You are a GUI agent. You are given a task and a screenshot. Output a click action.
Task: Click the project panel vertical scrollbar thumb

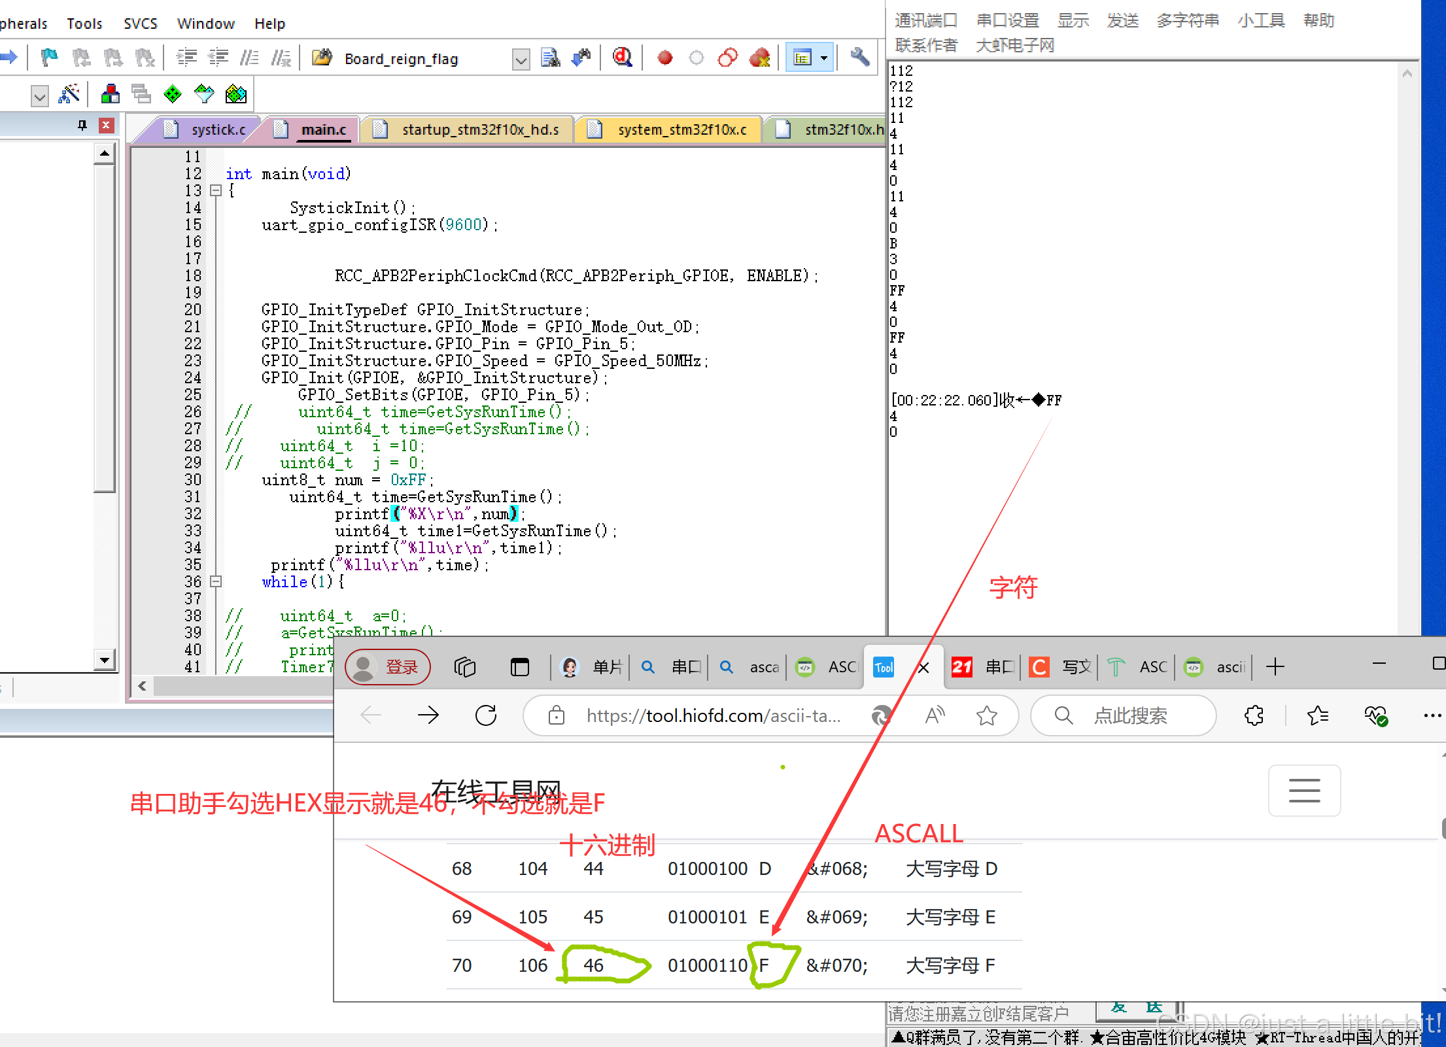[104, 327]
